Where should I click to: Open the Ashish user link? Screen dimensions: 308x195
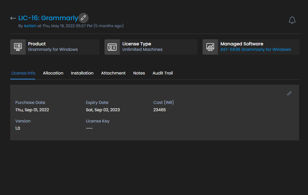pyautogui.click(x=30, y=26)
